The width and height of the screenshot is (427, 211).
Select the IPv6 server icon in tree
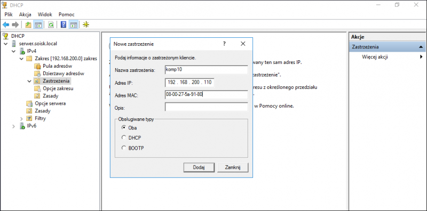coord(22,126)
